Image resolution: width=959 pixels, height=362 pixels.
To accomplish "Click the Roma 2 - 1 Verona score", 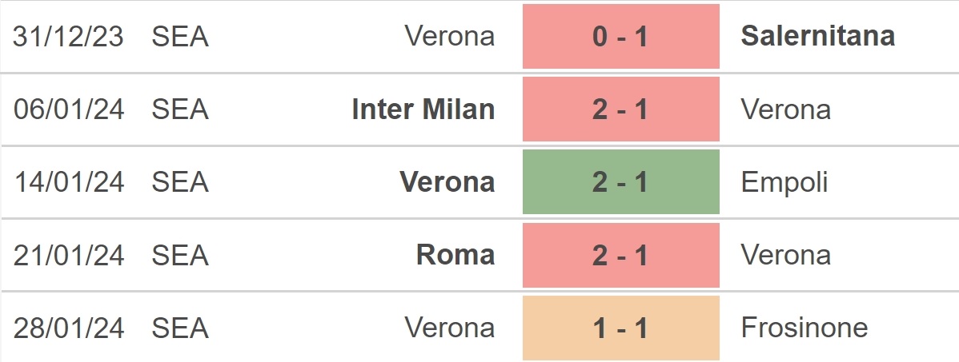I will click(620, 255).
